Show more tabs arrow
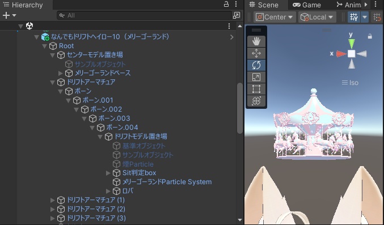This screenshot has width=384, height=225. tap(366, 5)
